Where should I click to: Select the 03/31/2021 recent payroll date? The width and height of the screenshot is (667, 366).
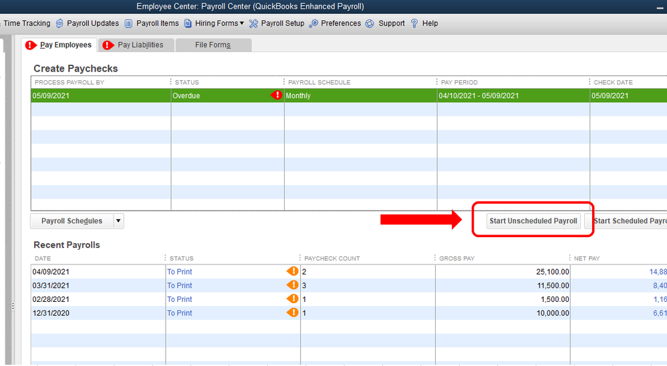(51, 285)
